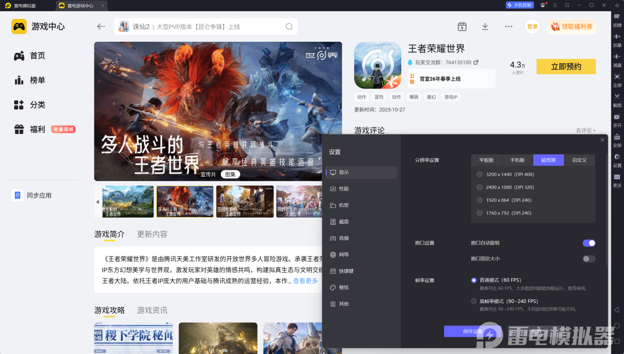624x354 pixels.
Task: Go back using the left arrow
Action: [101, 27]
